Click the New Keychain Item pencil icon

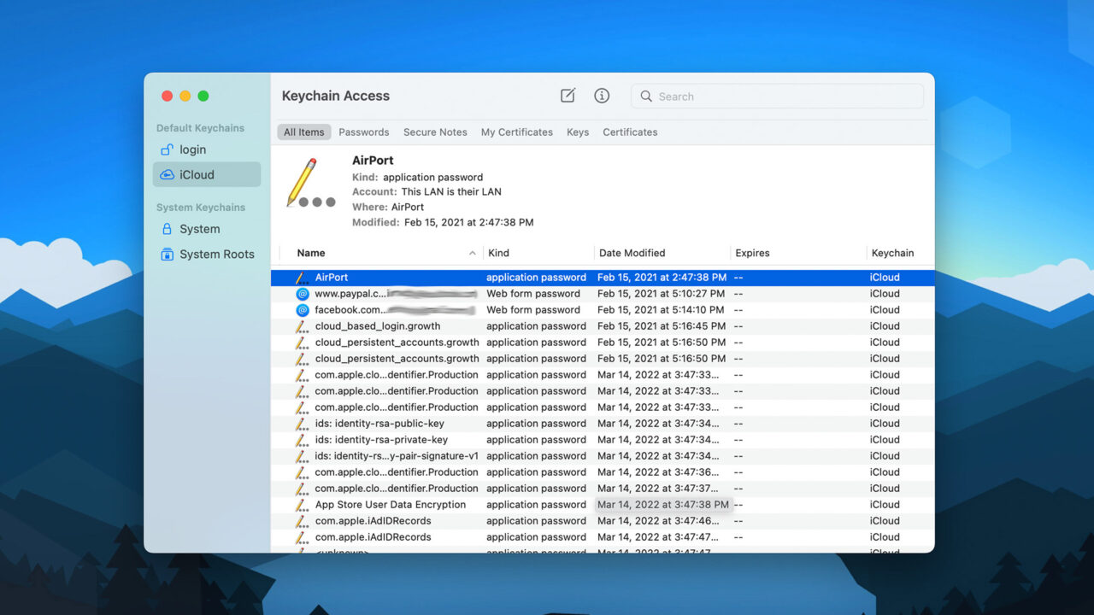click(568, 96)
